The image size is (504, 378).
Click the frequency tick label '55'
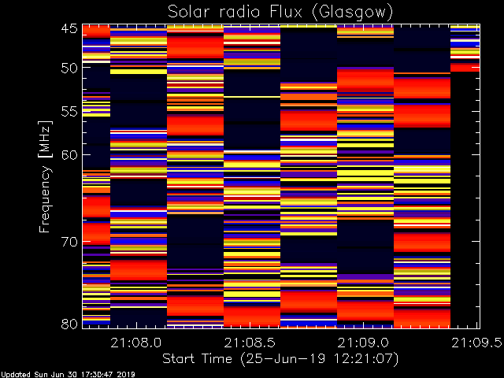coord(69,112)
